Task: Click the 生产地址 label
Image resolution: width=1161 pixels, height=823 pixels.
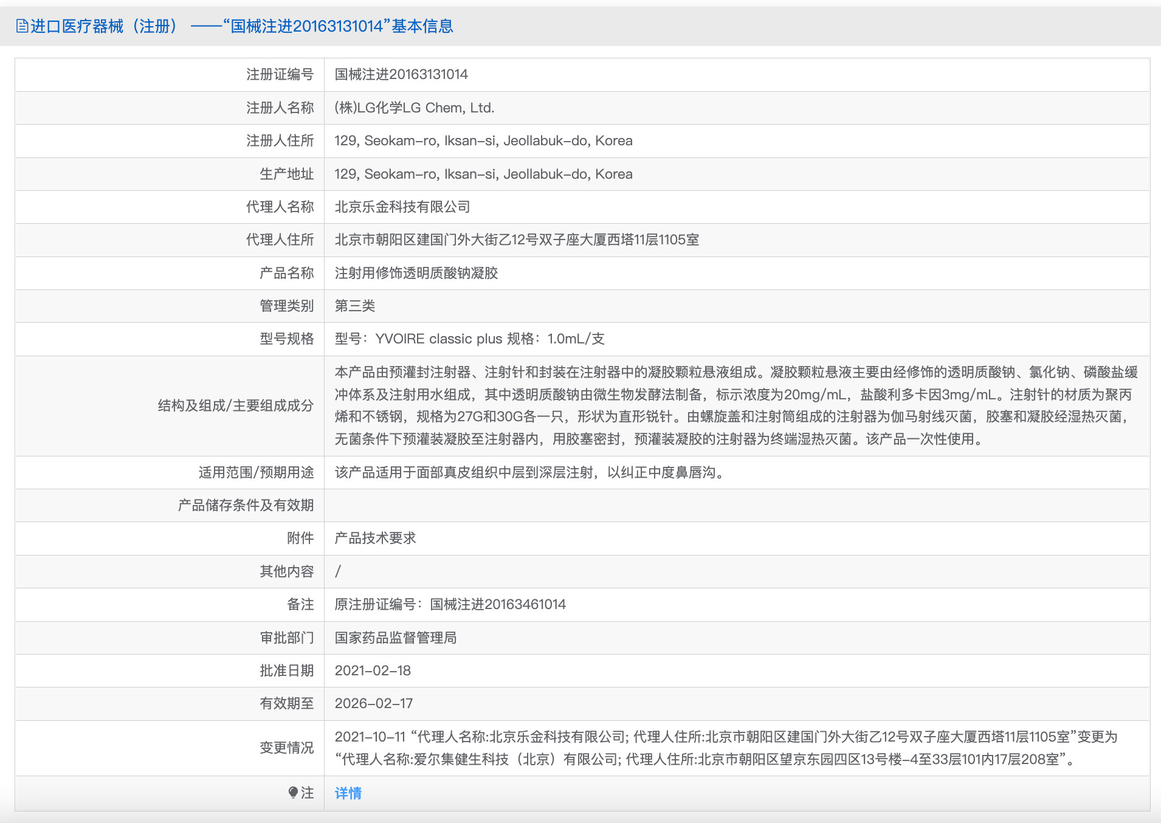Action: [287, 174]
